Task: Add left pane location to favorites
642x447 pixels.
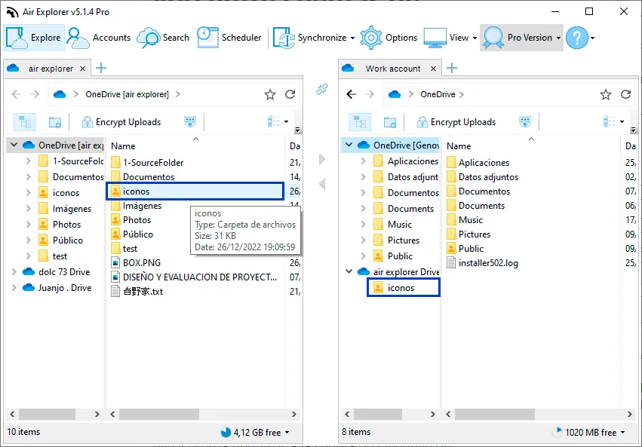Action: (270, 95)
